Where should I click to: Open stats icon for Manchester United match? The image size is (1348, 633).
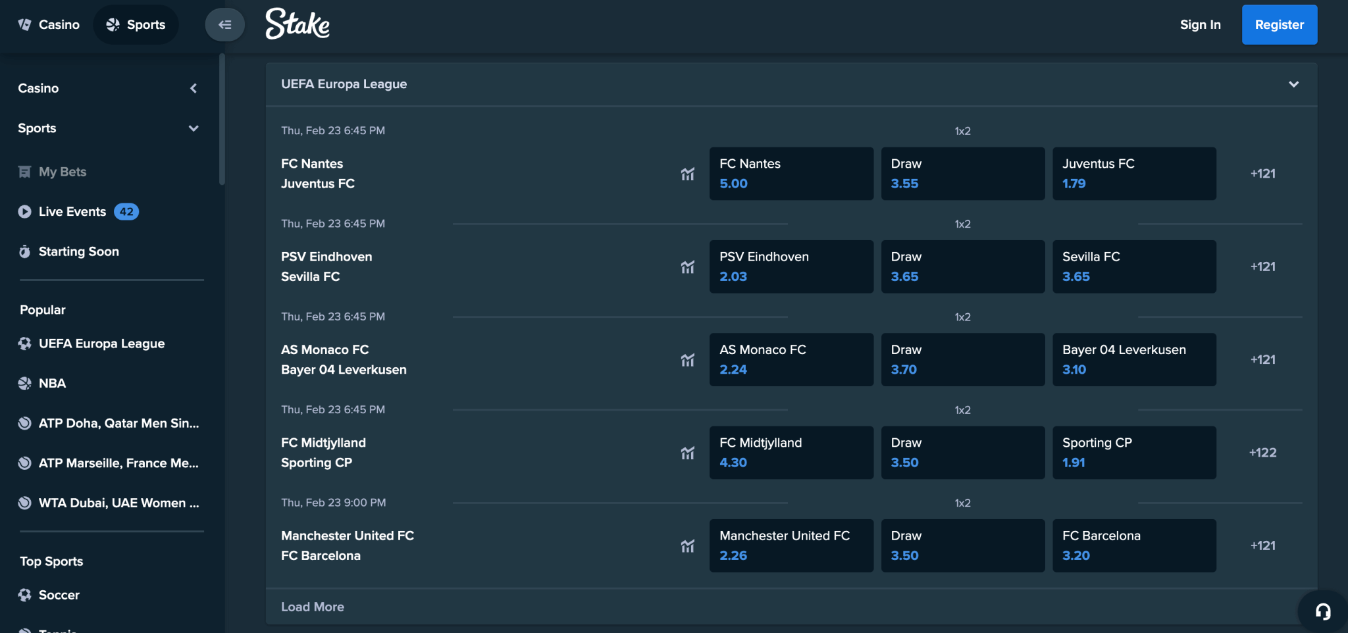tap(687, 545)
